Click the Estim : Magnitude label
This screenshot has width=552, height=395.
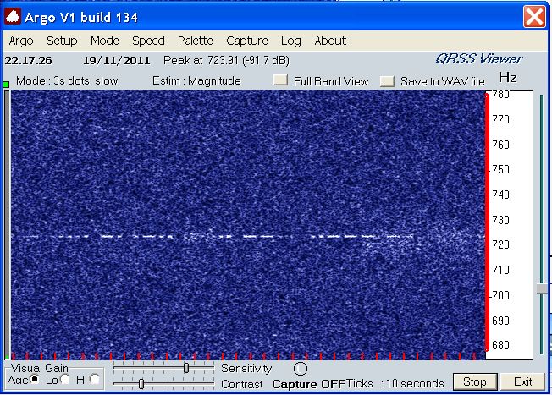pos(196,81)
